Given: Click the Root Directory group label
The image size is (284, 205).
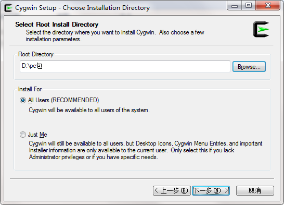Looking at the screenshot, I should 36,54.
